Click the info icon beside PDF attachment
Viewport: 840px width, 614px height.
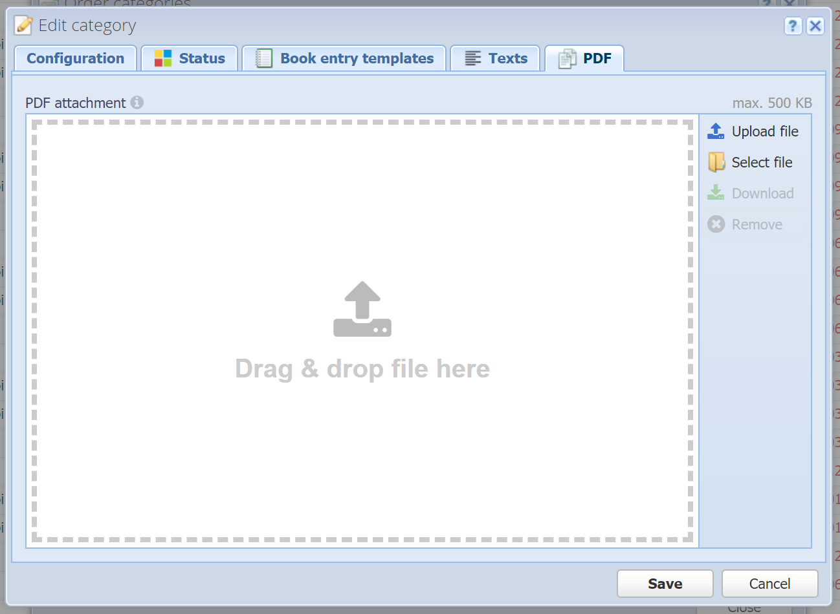(x=137, y=102)
